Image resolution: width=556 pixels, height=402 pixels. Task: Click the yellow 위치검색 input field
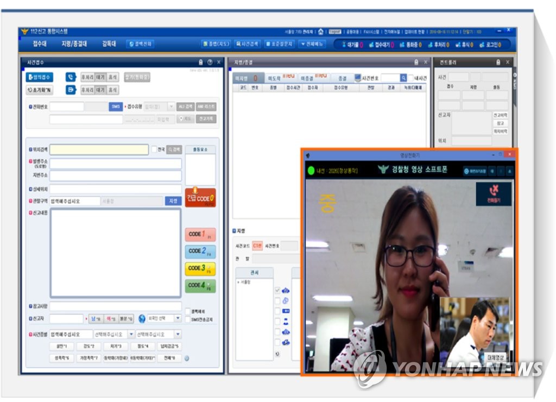pos(99,149)
